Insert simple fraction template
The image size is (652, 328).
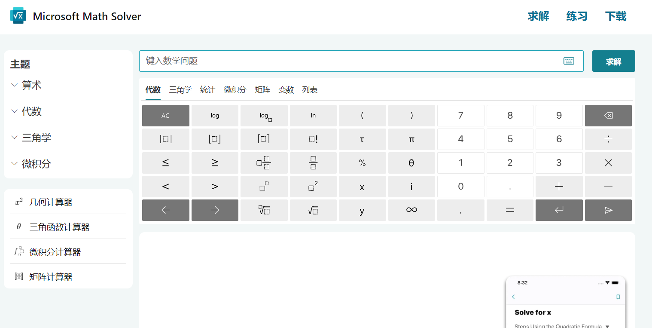pyautogui.click(x=313, y=163)
